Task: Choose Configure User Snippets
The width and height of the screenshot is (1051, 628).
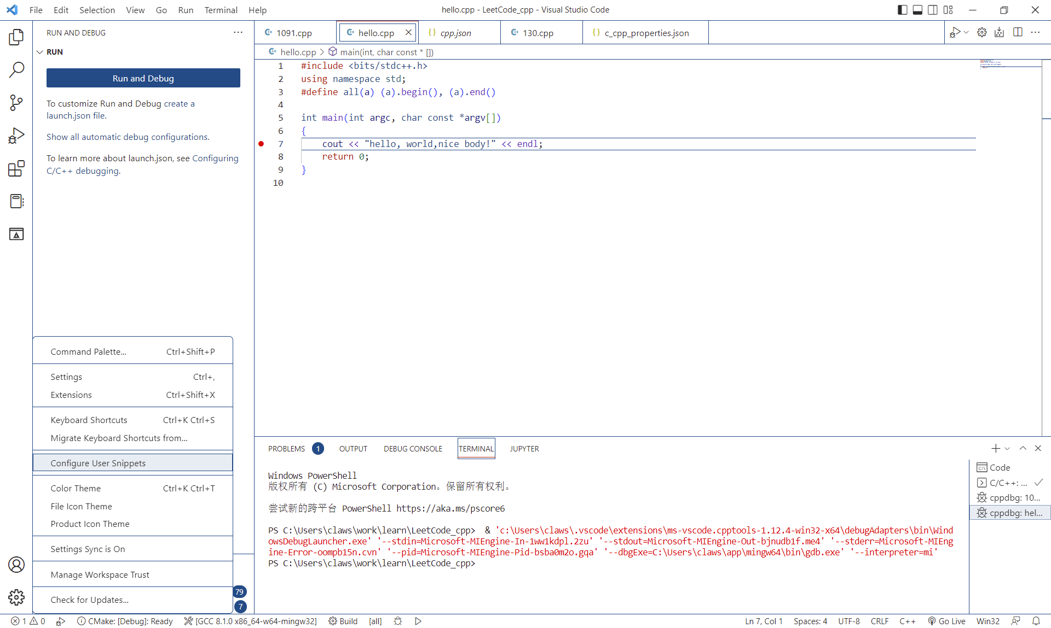Action: pos(132,463)
